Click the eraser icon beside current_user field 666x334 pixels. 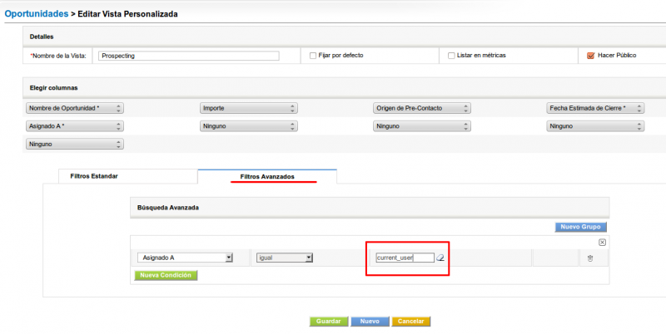coord(441,258)
